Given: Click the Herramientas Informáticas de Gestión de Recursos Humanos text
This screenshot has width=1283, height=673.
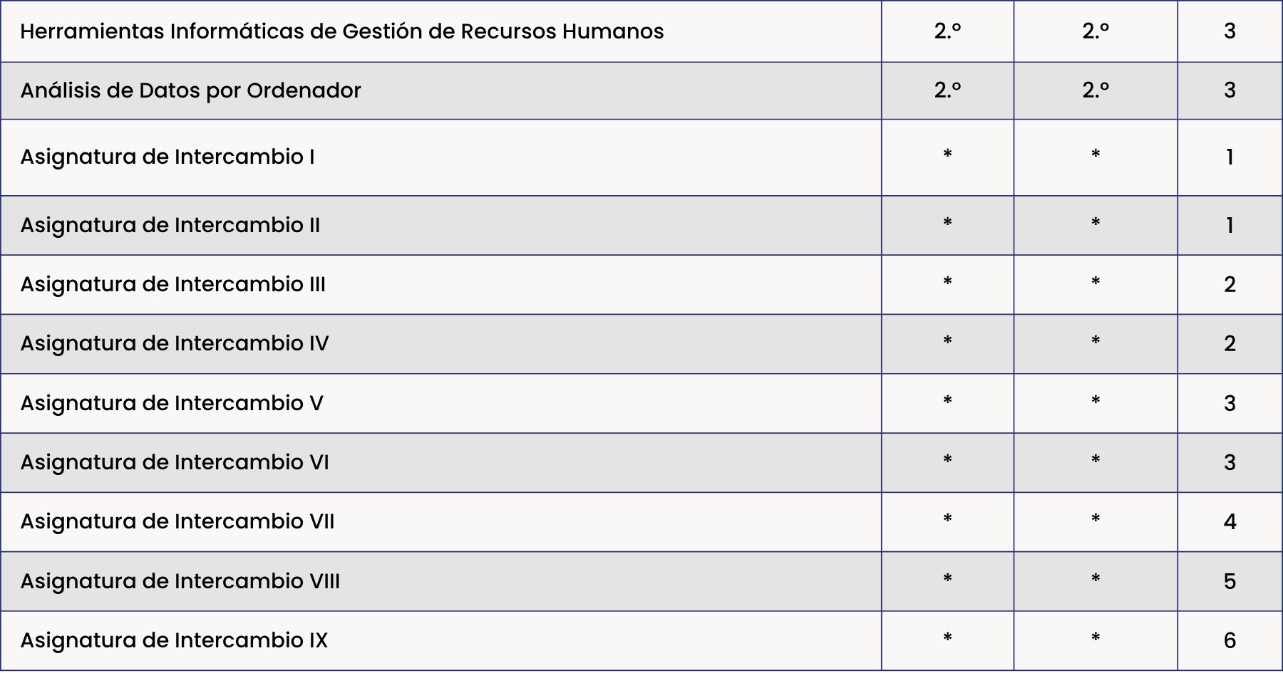Looking at the screenshot, I should 341,31.
